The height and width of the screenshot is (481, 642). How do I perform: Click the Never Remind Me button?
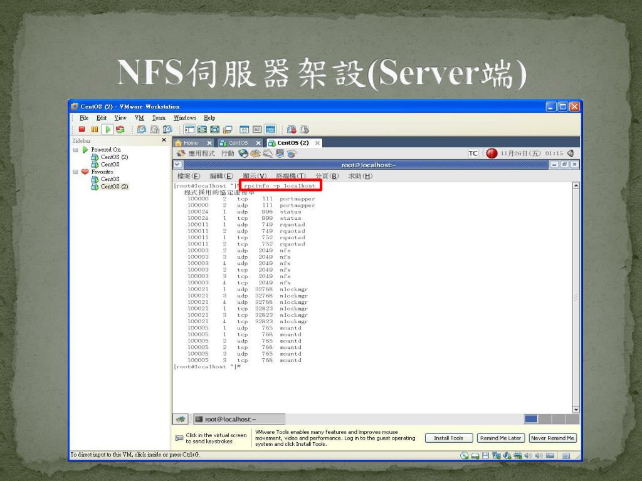[x=553, y=438]
